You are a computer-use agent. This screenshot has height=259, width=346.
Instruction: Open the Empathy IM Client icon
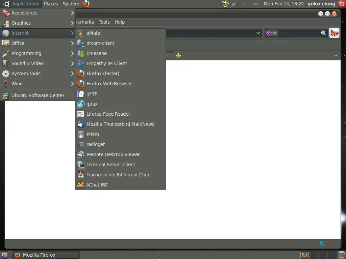[80, 64]
